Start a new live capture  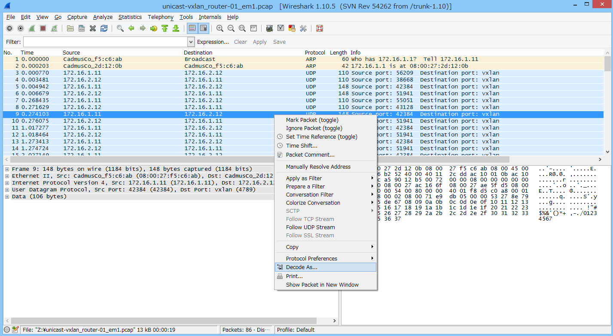(32, 28)
